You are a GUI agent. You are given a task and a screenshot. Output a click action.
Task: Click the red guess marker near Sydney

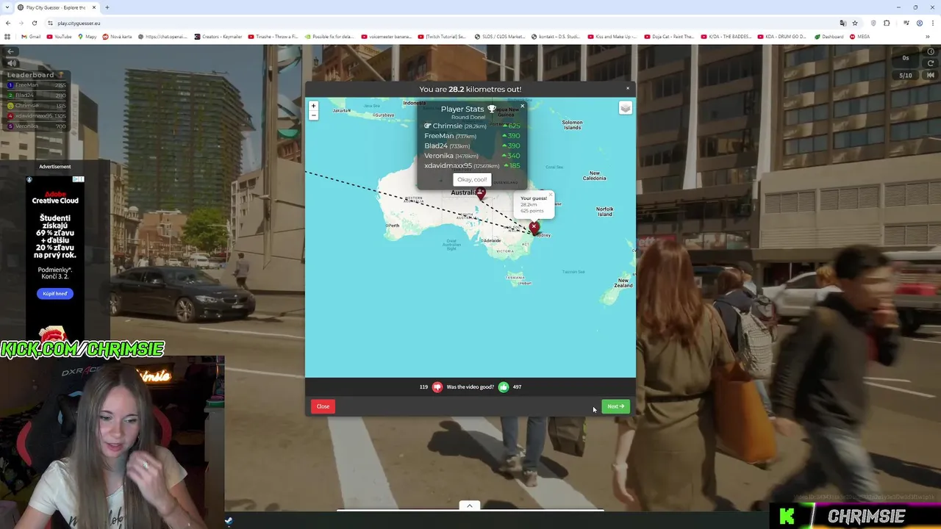click(x=534, y=227)
